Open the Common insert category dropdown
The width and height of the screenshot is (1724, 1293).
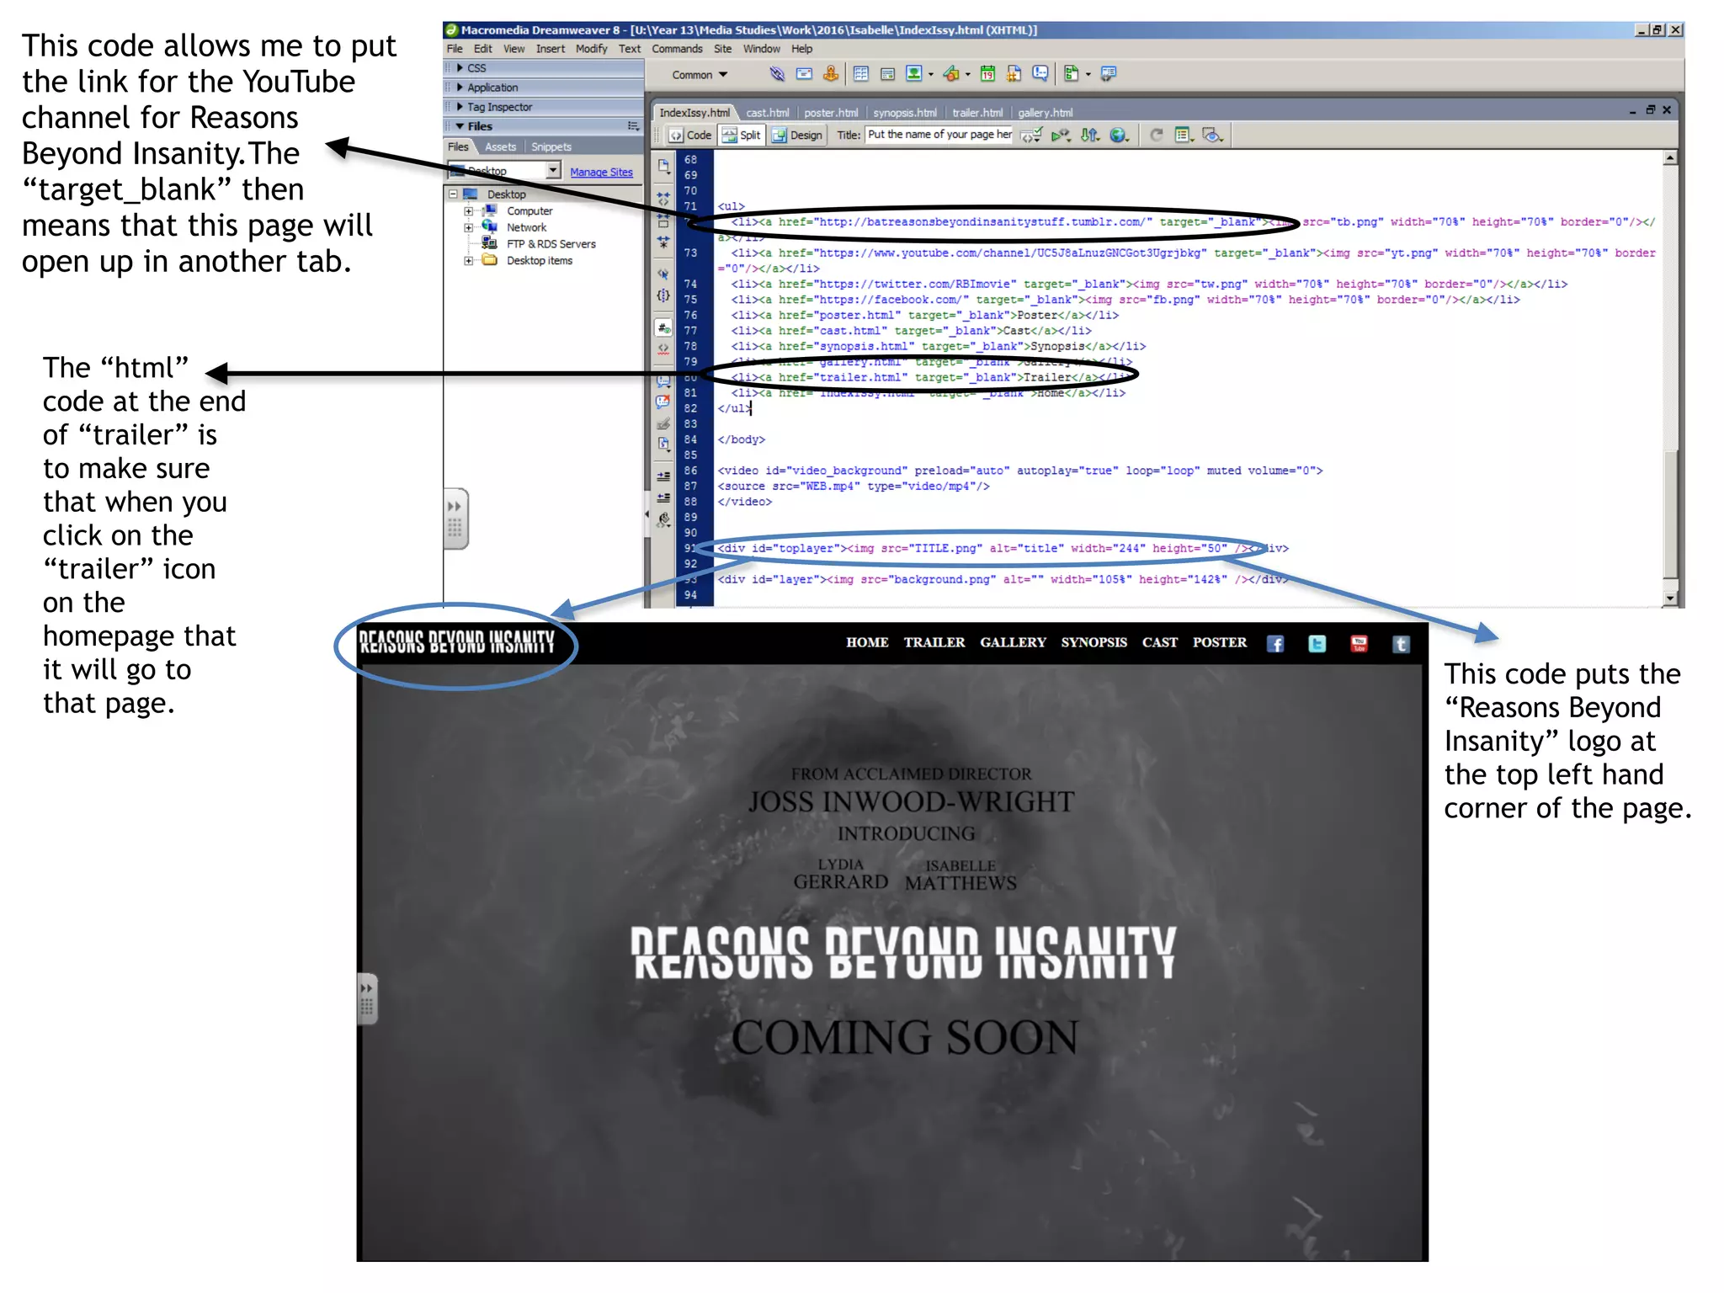point(700,75)
